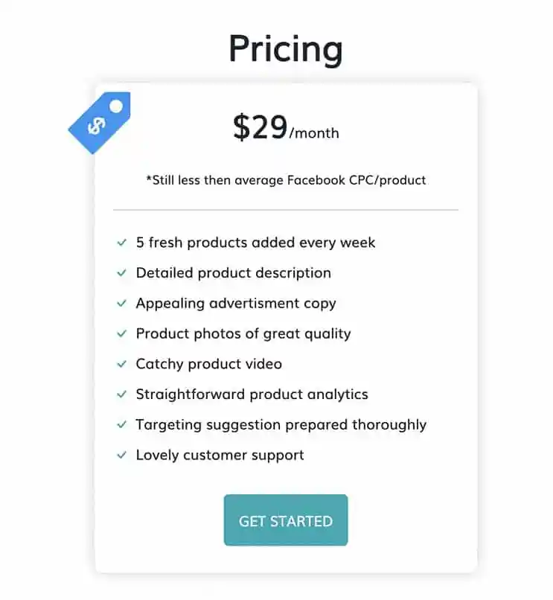Select 'Lovely customer support' feature text
Viewport: 553px width, 600px height.
220,455
